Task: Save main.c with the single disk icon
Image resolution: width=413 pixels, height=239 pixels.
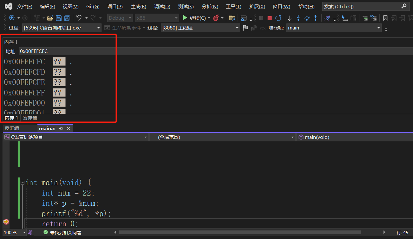Action: click(59, 18)
